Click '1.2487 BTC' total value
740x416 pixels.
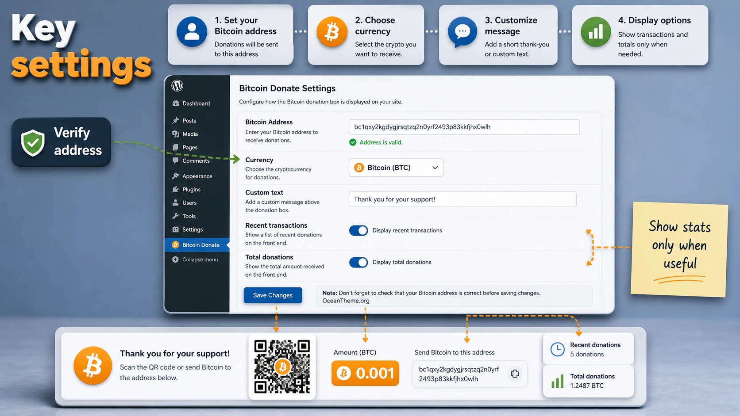587,385
